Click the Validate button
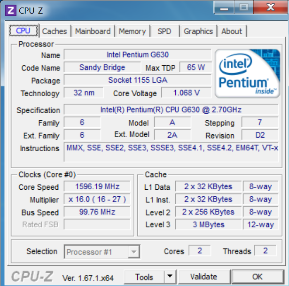 pyautogui.click(x=203, y=277)
